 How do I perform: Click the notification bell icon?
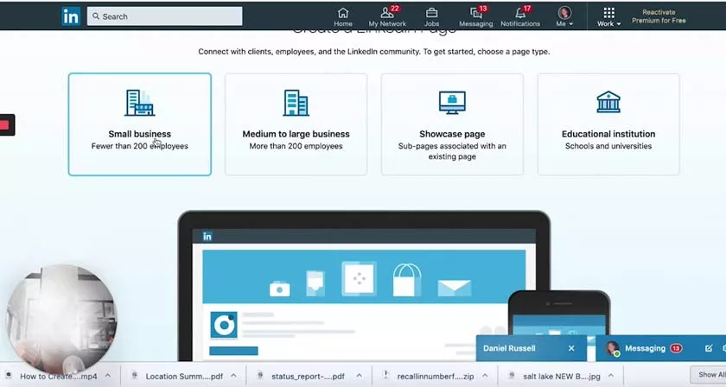coord(520,12)
